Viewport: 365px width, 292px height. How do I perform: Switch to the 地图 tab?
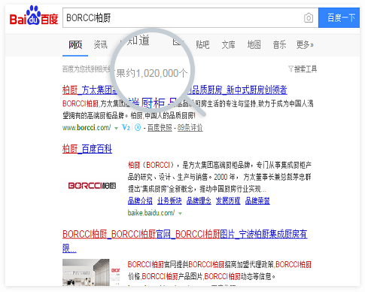pyautogui.click(x=254, y=44)
